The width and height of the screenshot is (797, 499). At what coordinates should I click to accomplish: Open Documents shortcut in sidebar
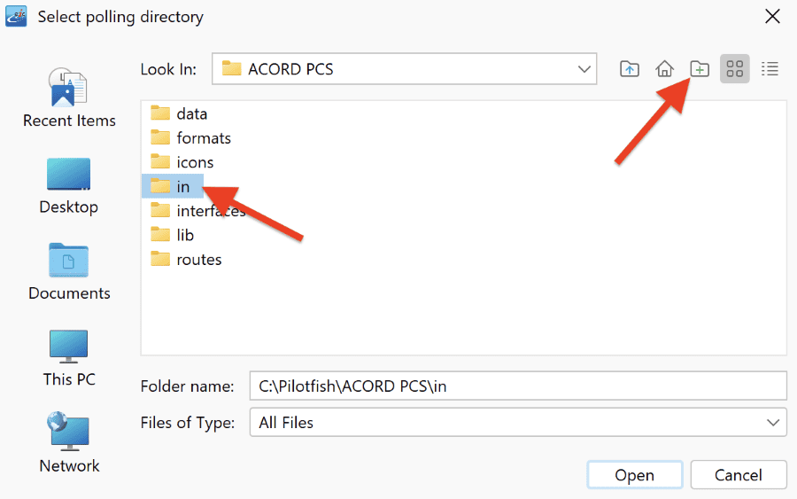(x=69, y=271)
